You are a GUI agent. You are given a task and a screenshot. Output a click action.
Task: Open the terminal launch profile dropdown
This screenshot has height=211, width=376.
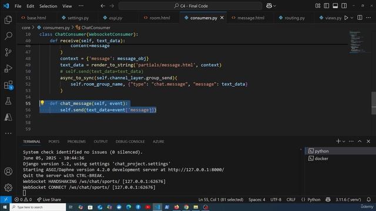pyautogui.click(x=344, y=141)
